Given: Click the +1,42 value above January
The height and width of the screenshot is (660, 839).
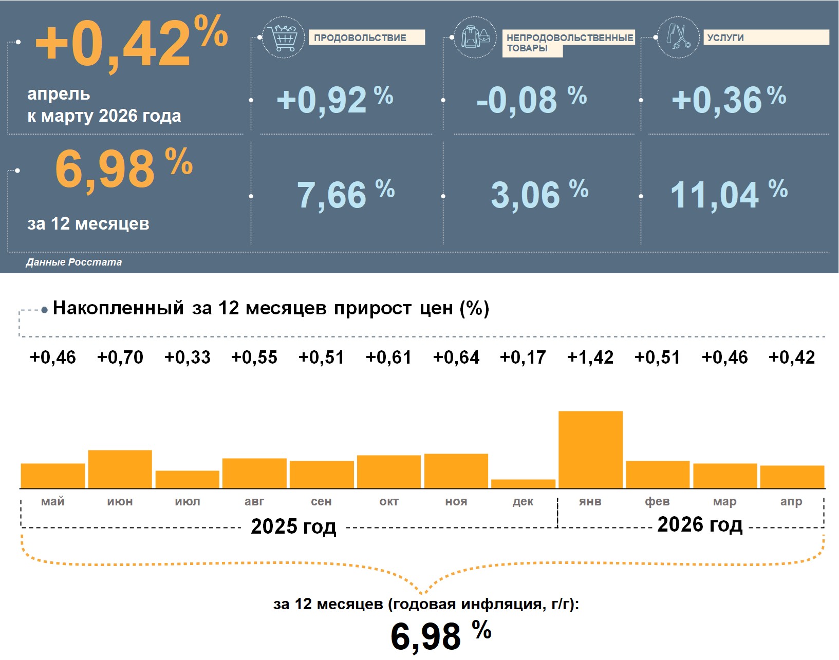Looking at the screenshot, I should coord(590,357).
